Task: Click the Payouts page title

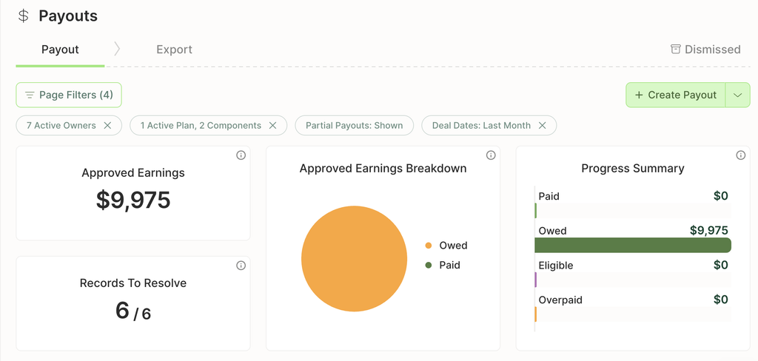Action: [68, 16]
